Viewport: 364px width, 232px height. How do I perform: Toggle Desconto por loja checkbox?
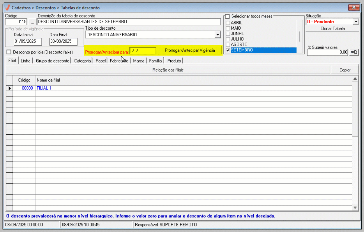[x=9, y=52]
